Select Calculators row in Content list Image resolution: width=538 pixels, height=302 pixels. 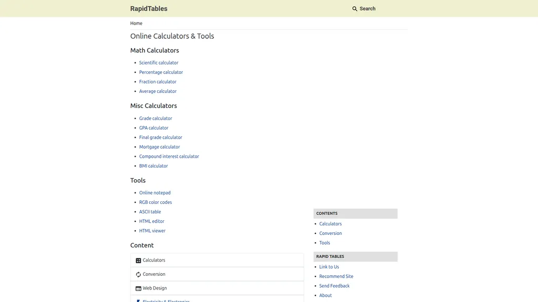(x=217, y=260)
